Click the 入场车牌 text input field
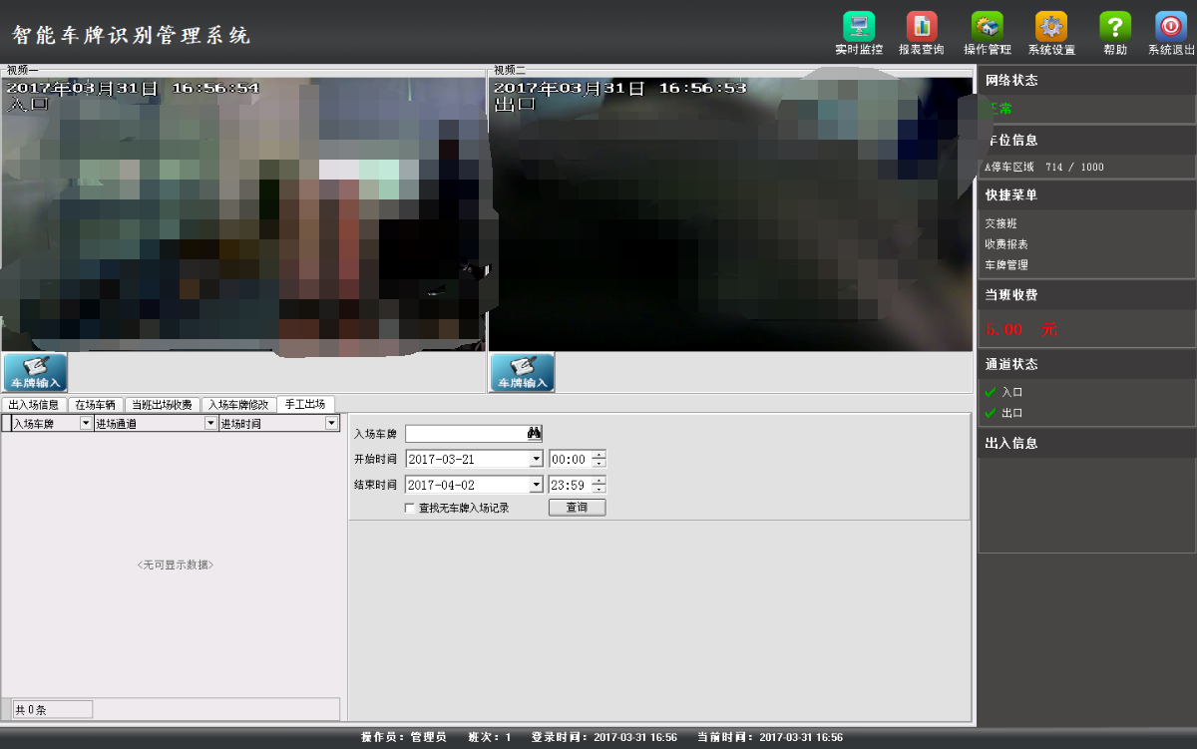Screen dimensions: 1197x749 465,434
